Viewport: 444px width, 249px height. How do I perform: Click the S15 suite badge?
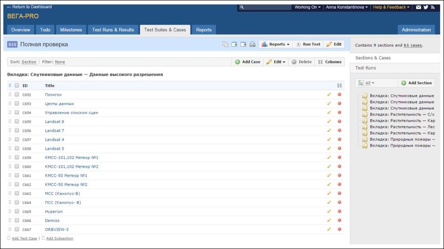12,45
